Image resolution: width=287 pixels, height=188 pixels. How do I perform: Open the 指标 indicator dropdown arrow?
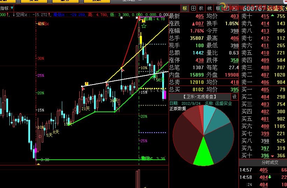[12, 8]
